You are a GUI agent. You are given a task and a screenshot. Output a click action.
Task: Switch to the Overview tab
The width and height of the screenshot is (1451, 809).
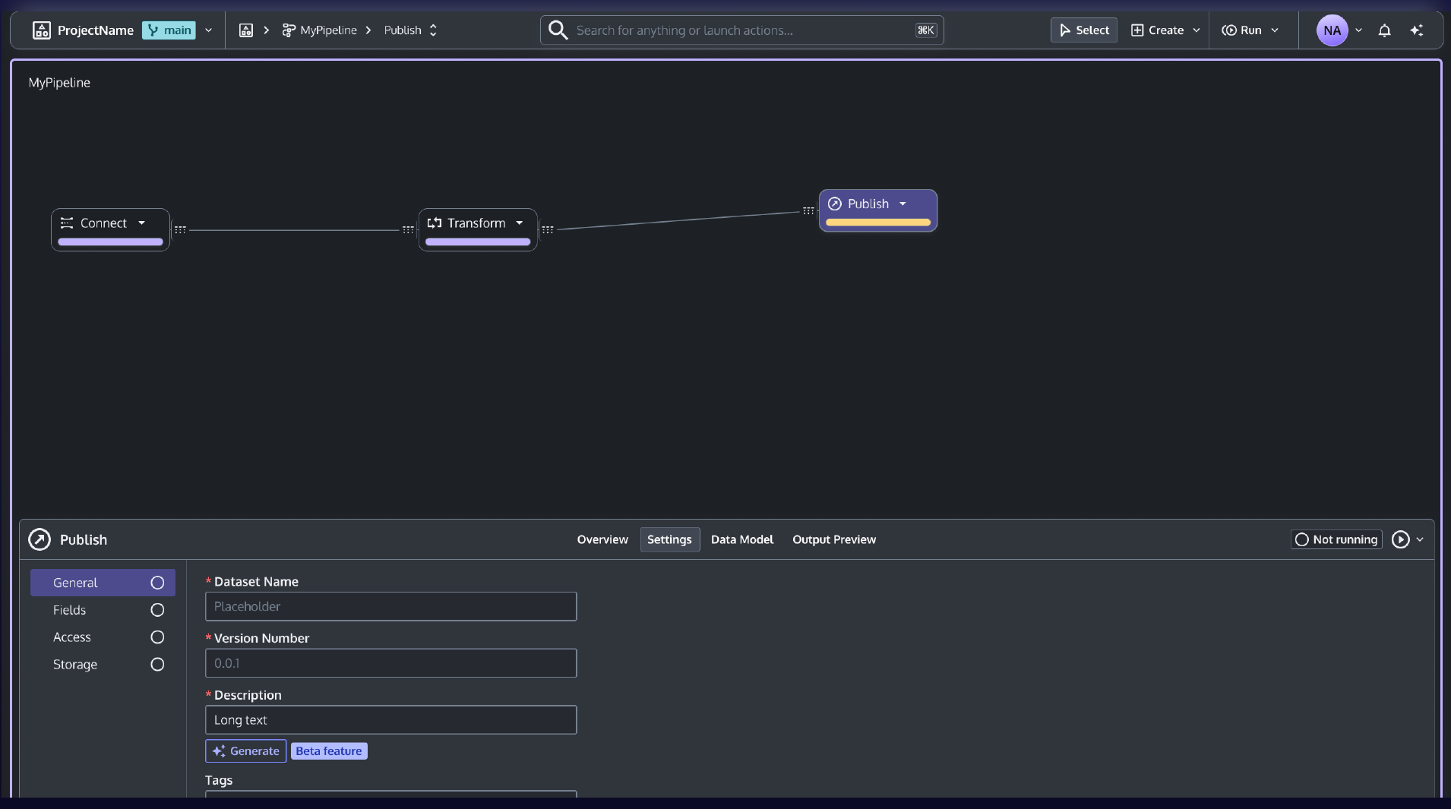coord(602,539)
